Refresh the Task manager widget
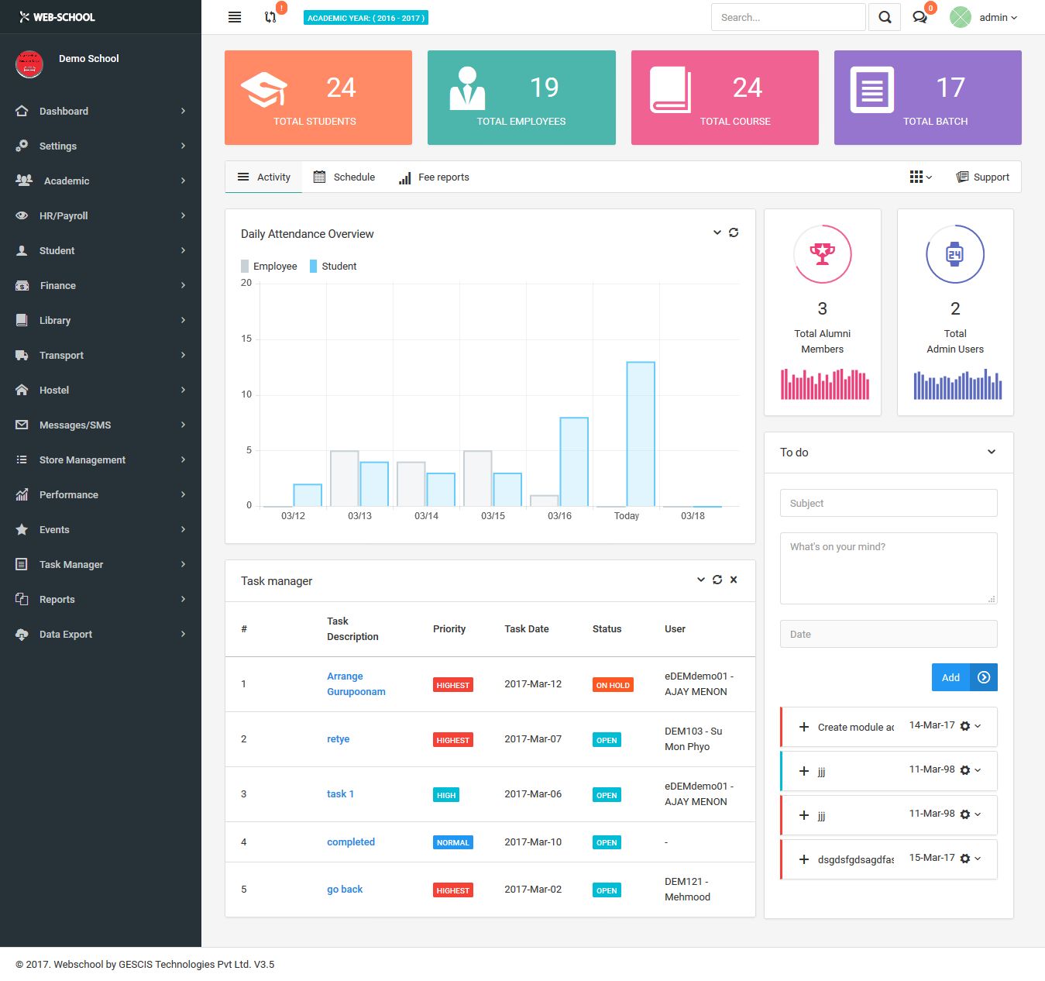Screen dimensions: 1045x981 [717, 580]
